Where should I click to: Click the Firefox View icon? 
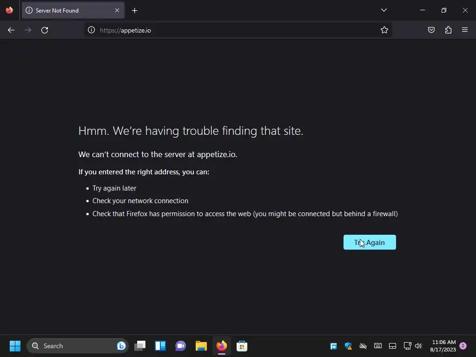click(9, 10)
